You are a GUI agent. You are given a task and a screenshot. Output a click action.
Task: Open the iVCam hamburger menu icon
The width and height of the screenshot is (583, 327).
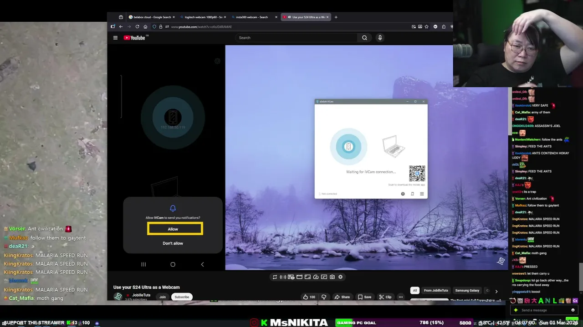(422, 194)
